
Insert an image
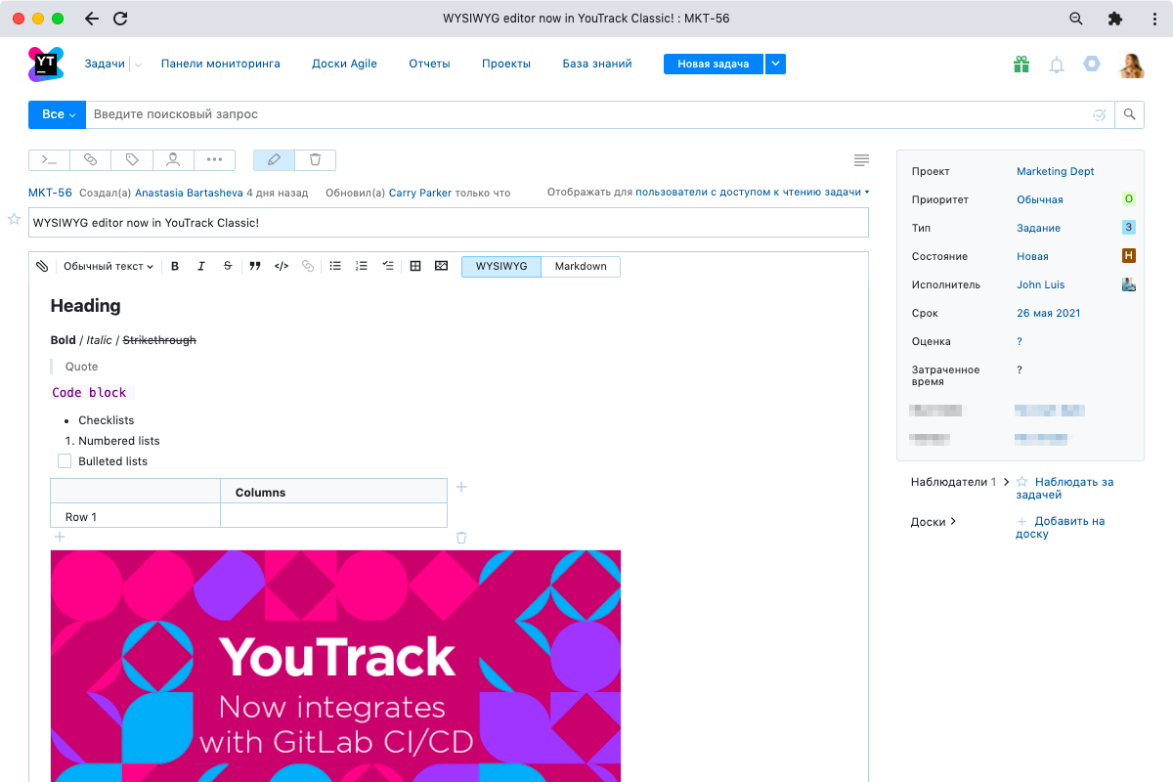(442, 266)
